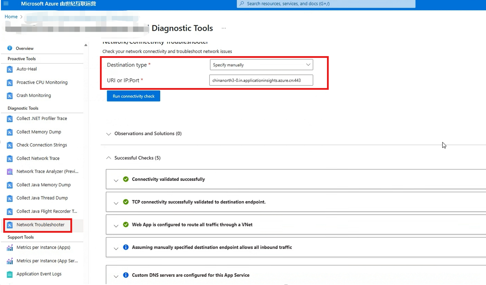
Task: Run connectivity check button
Action: click(x=134, y=96)
